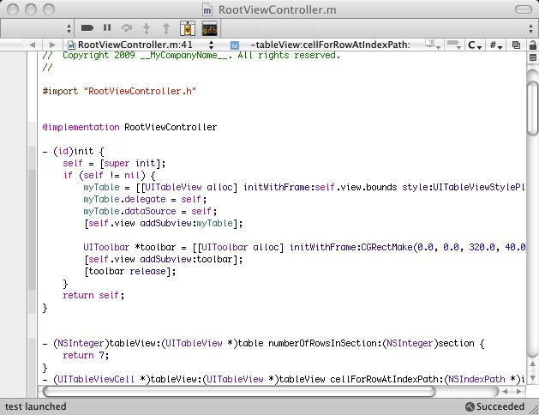Click the 'return self;' line
This screenshot has height=415, width=539.
93,295
